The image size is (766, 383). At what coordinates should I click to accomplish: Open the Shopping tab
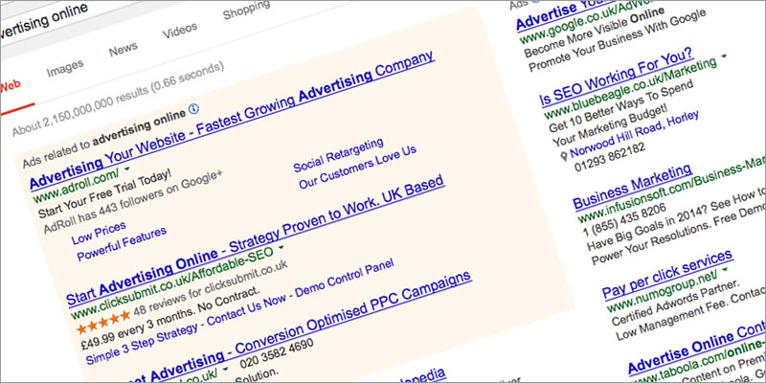coord(247,11)
